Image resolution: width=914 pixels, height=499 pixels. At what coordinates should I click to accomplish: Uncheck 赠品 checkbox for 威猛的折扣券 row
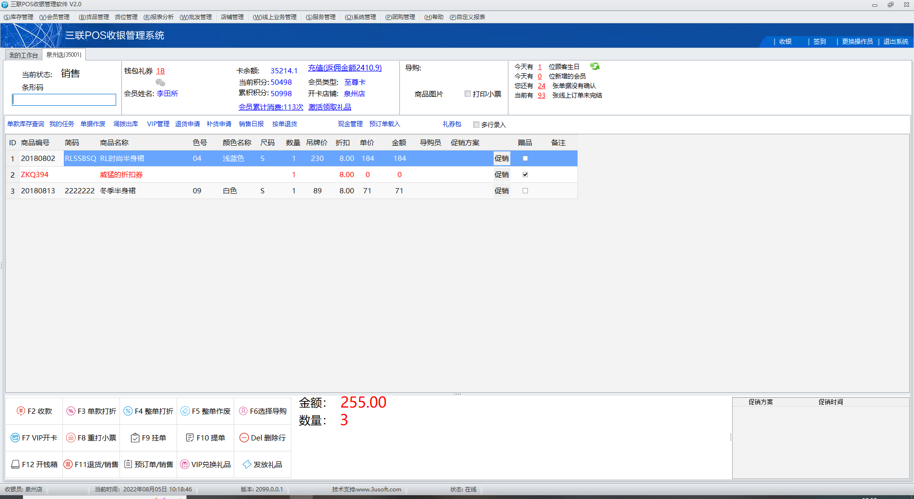click(525, 175)
